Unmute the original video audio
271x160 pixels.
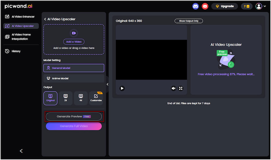pos(173,88)
